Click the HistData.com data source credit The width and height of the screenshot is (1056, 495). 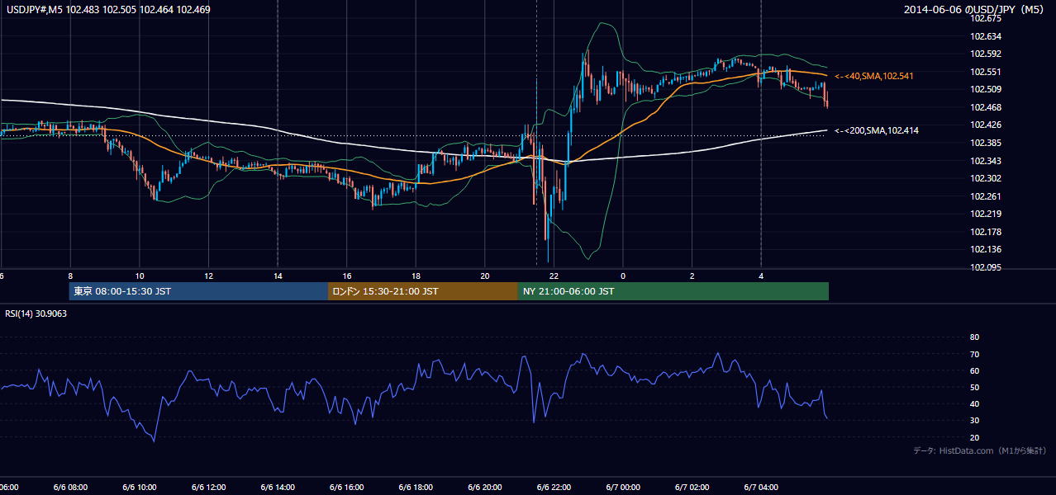coord(980,451)
